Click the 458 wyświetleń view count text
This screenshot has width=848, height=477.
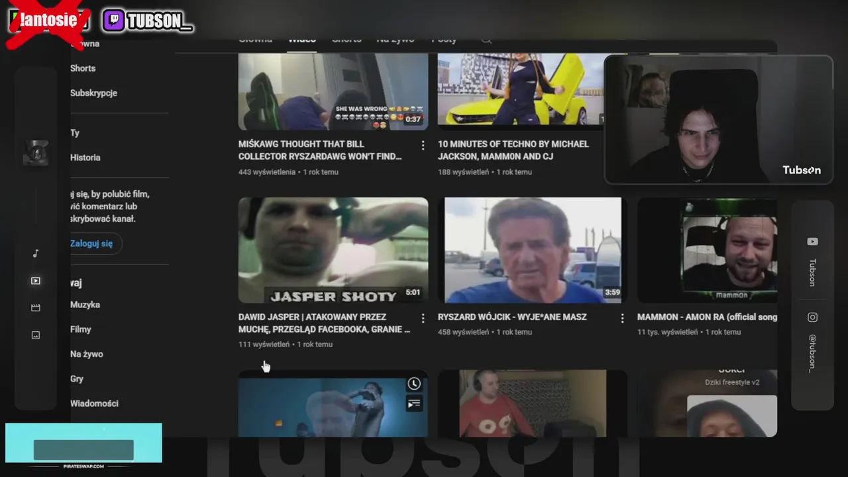tap(463, 332)
